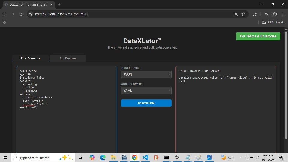Screen dimensions: 288x162
Task: Click the DataXLator page heading
Action: (x=142, y=41)
